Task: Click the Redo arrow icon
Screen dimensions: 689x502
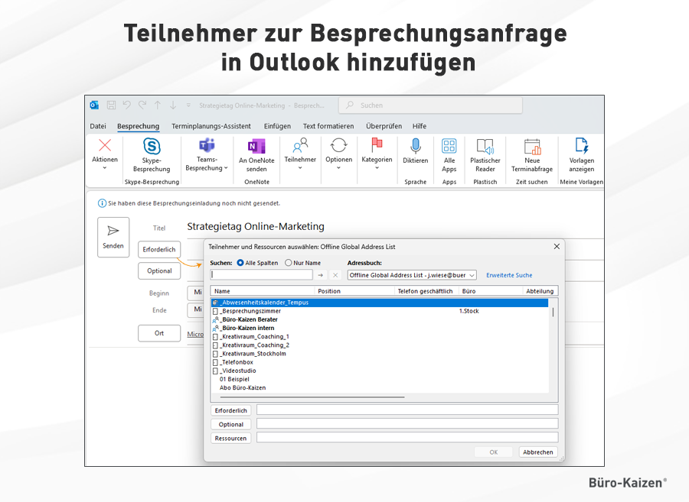Action: pyautogui.click(x=142, y=105)
